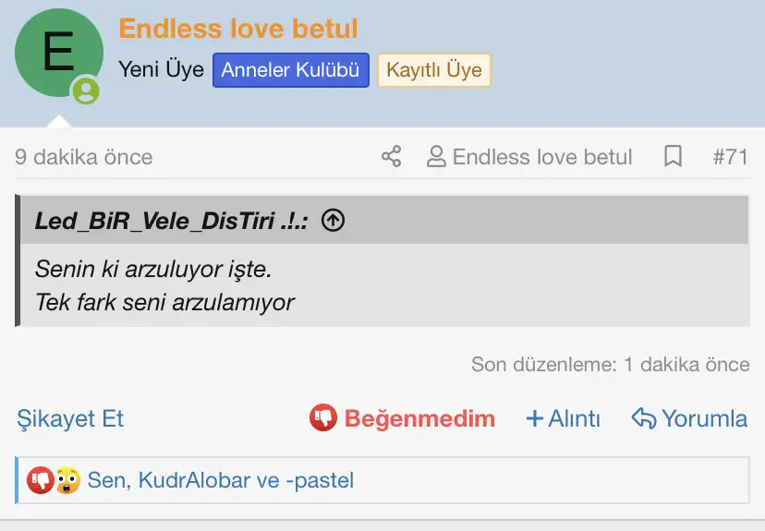Click the Kayıtlı Üye badge

pos(433,70)
